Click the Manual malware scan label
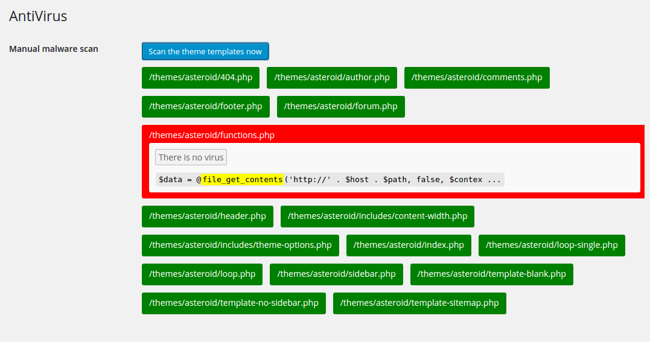Screen dimensions: 650x342 pyautogui.click(x=54, y=49)
